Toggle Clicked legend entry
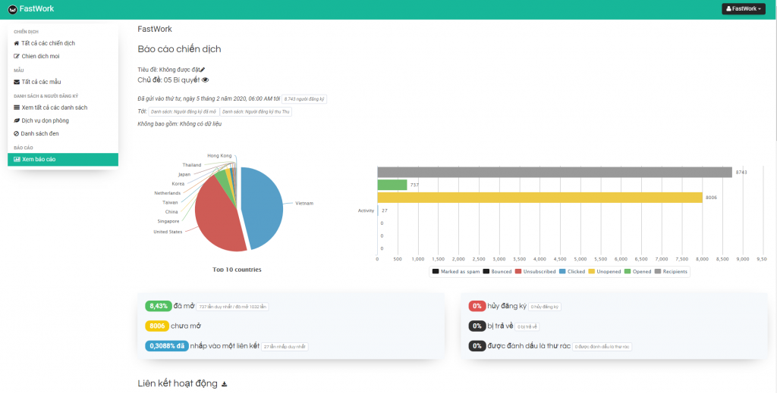 tap(572, 271)
